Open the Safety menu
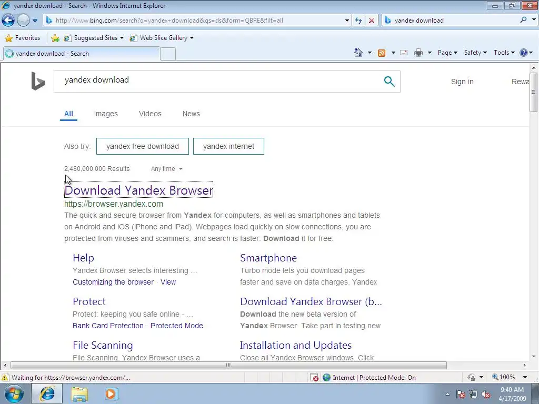Viewport: 539px width, 404px height. click(x=475, y=53)
